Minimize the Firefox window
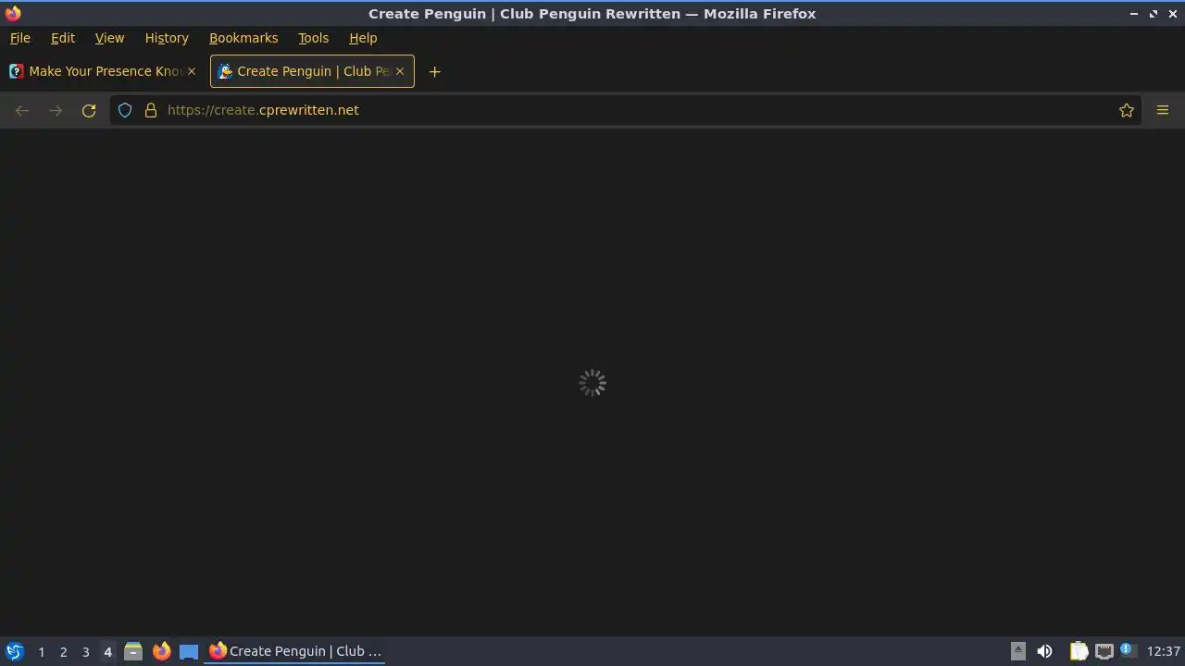 click(x=1134, y=14)
